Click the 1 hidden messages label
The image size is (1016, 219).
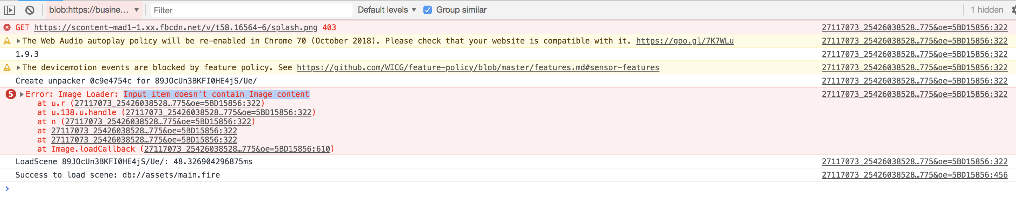point(987,10)
